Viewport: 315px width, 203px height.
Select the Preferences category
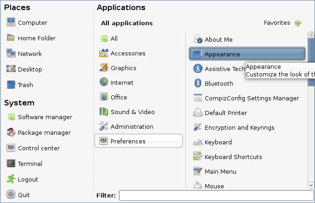pos(139,141)
